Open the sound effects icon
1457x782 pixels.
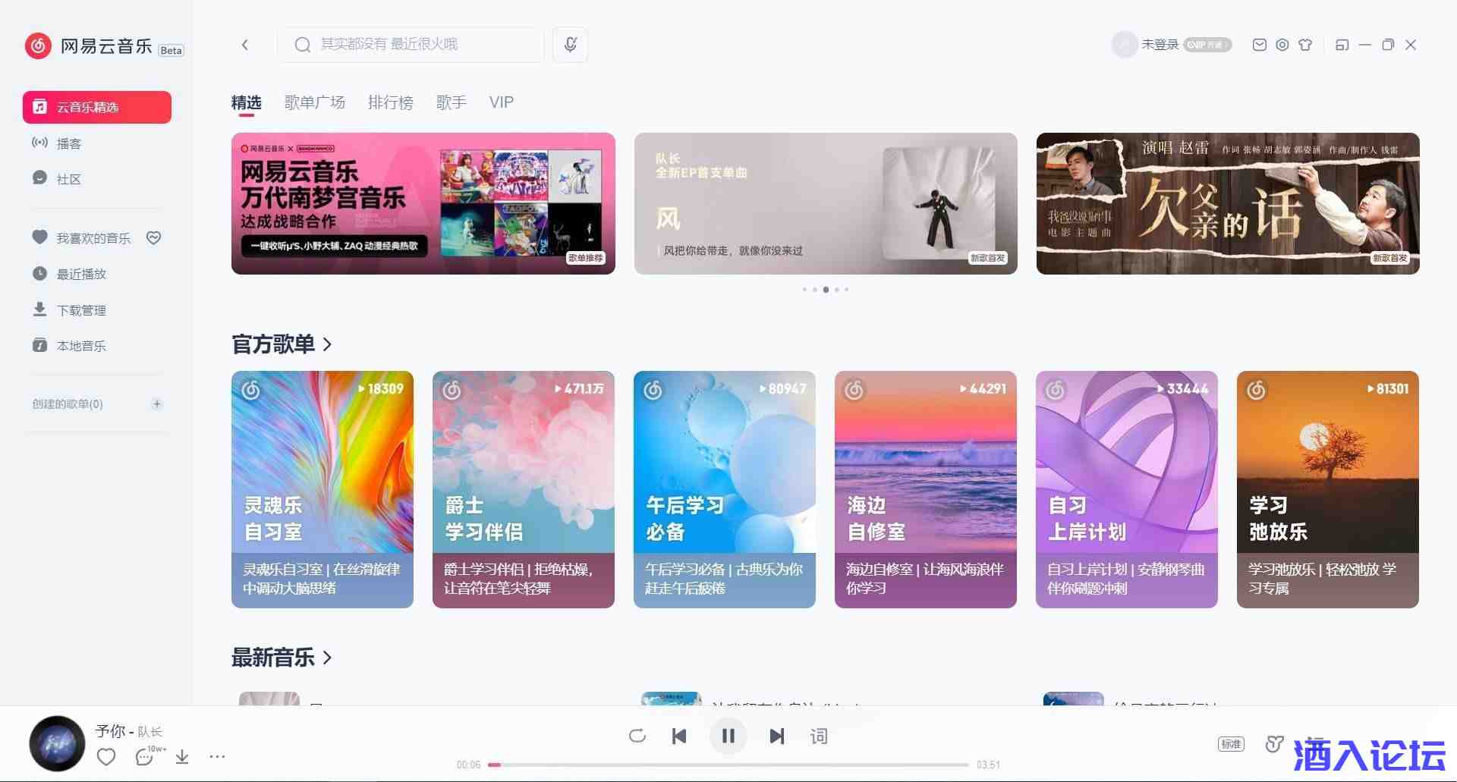click(x=1274, y=744)
